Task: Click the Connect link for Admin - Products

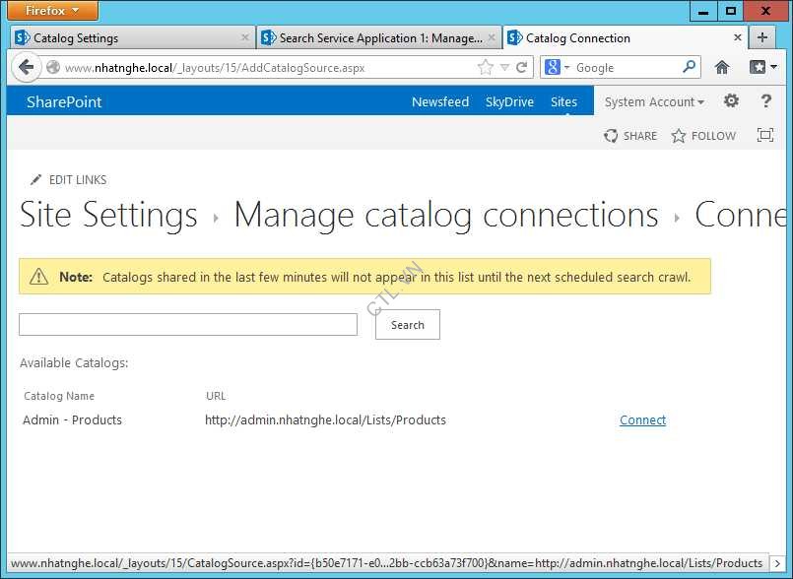Action: (x=642, y=419)
